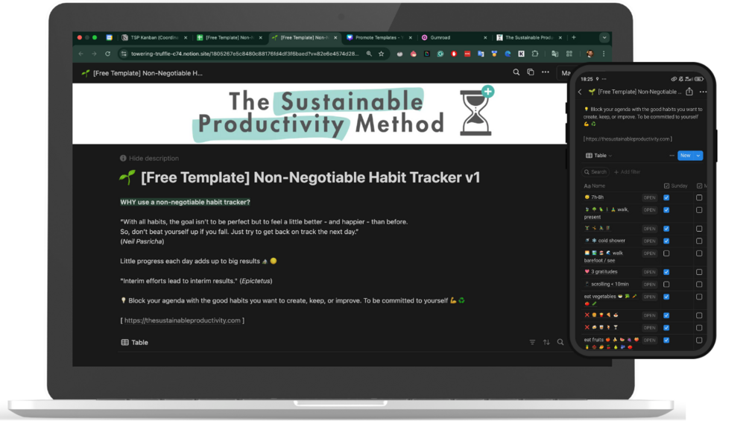Expand the arrow next to New button

(x=698, y=156)
